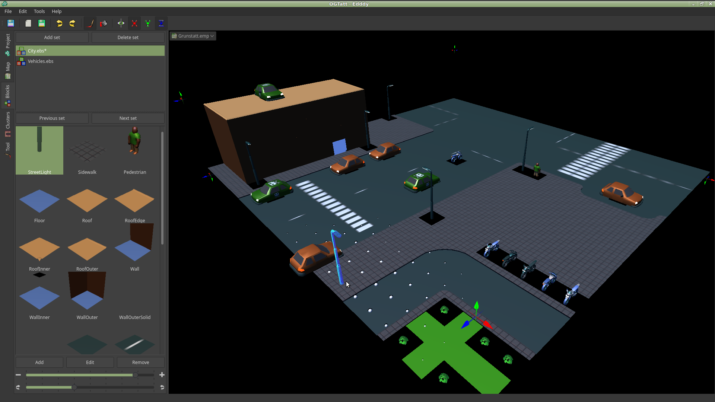Toggle the red X axis lock
715x402 pixels.
(134, 23)
